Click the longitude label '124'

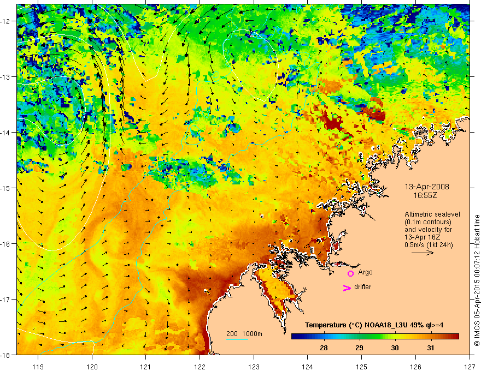[x=308, y=367]
